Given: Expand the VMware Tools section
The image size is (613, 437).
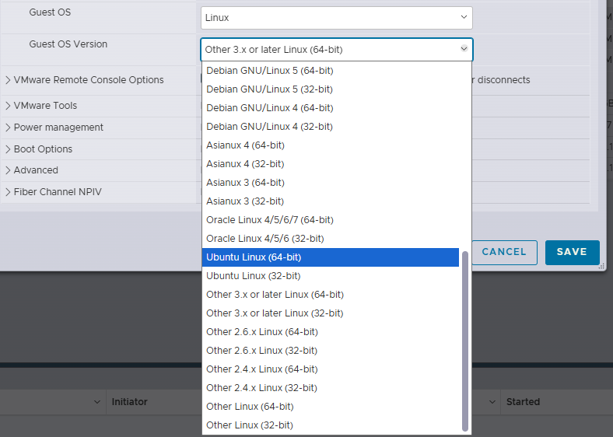Looking at the screenshot, I should (x=8, y=106).
